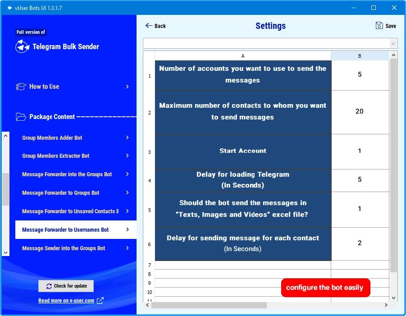Select row 4 header

(150, 180)
